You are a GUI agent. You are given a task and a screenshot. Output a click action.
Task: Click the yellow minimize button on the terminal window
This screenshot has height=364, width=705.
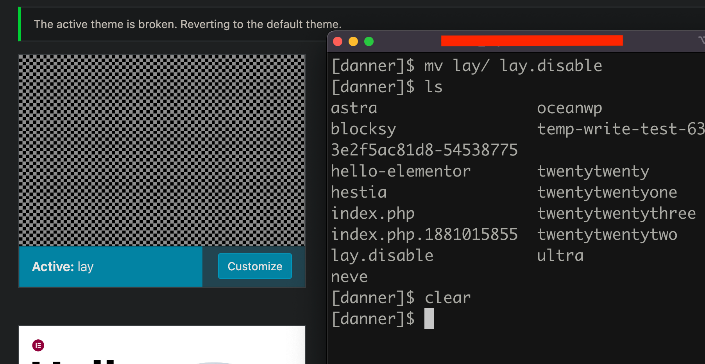pyautogui.click(x=353, y=41)
